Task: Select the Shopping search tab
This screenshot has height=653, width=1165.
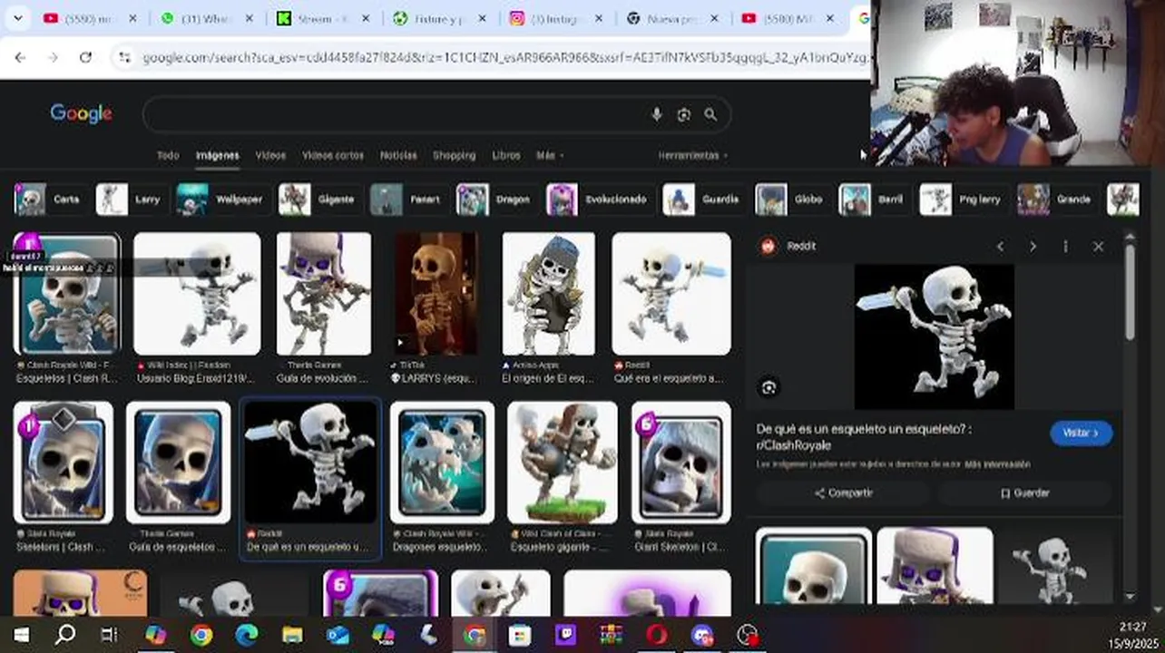Action: point(454,155)
